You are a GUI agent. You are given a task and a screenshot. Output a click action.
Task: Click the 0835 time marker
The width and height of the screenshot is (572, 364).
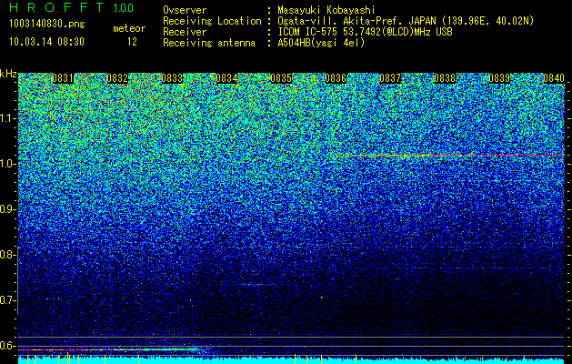coord(281,78)
